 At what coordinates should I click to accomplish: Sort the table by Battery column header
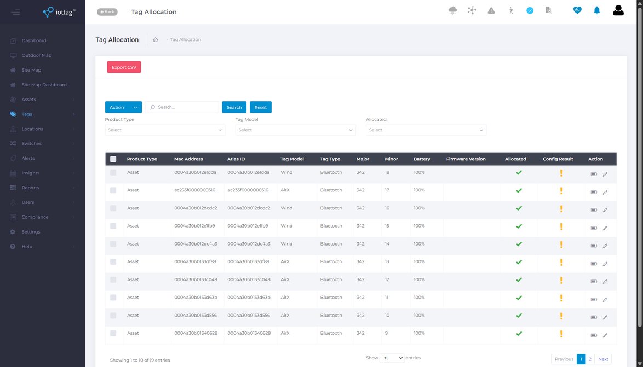422,159
